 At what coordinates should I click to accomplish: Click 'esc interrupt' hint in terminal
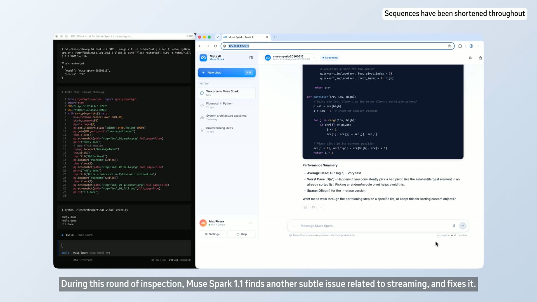pyautogui.click(x=83, y=260)
